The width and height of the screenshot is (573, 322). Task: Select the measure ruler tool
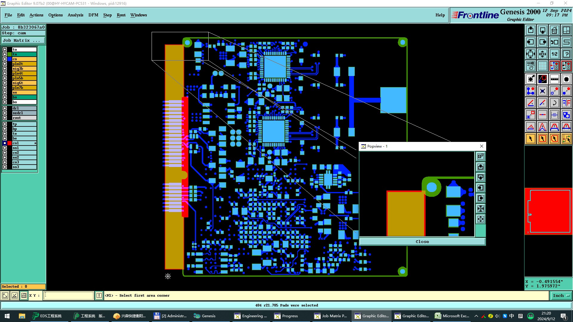(554, 79)
